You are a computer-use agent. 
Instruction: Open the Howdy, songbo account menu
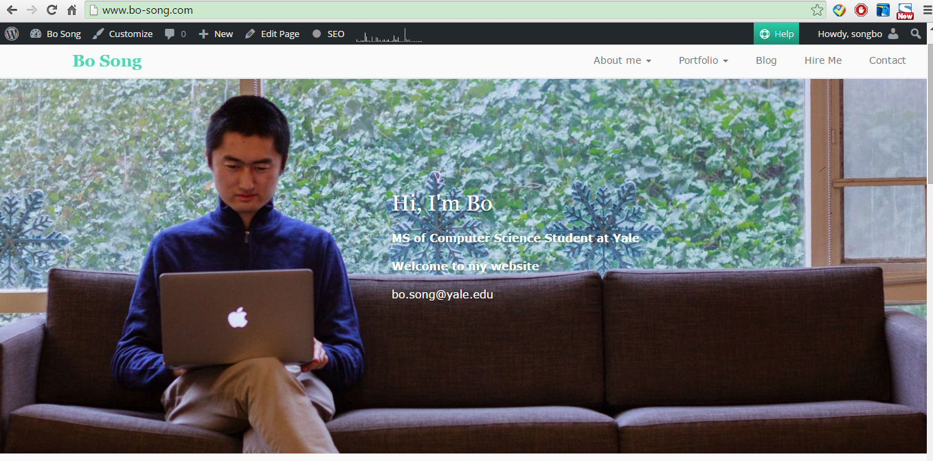click(858, 34)
